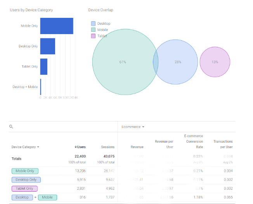Click the Tablet legend color swatch
Viewport: 253px width, 204px height.
[93, 36]
